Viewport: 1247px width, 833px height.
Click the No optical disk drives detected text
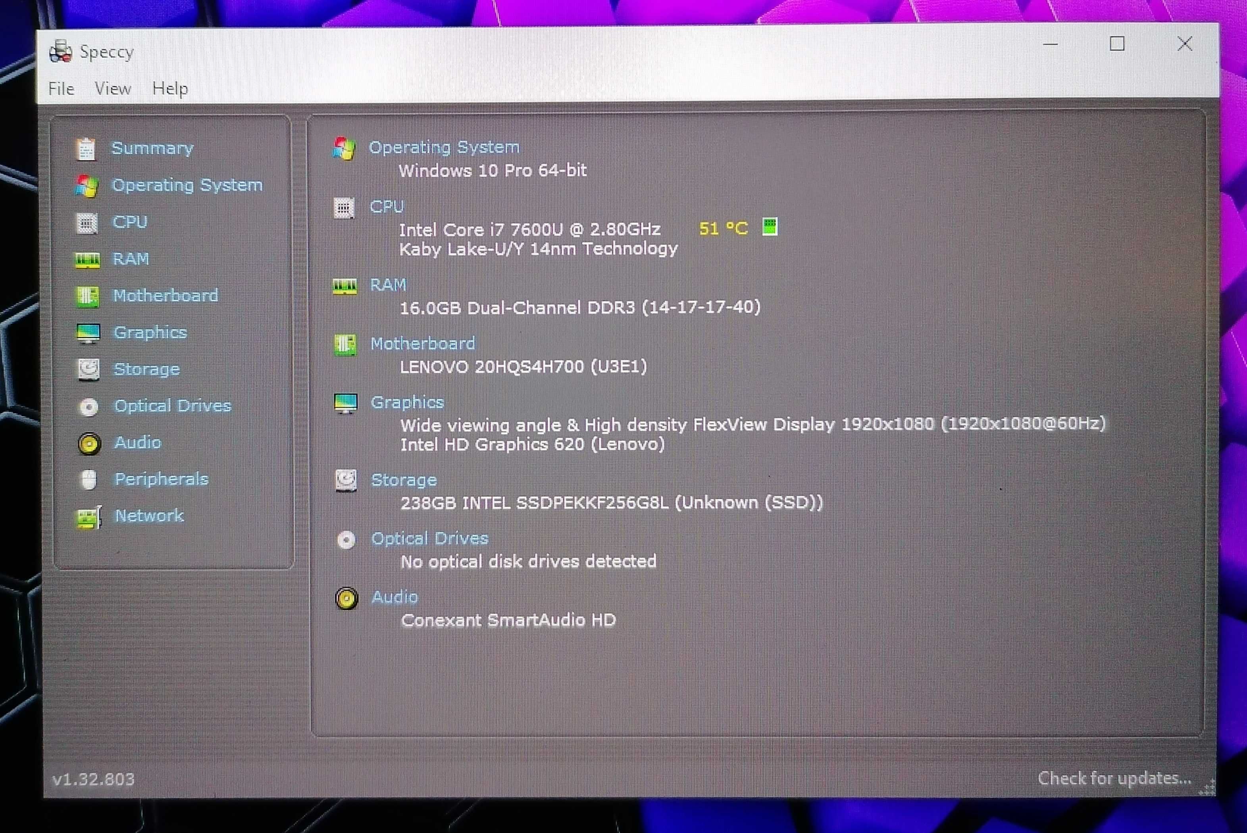click(x=529, y=562)
